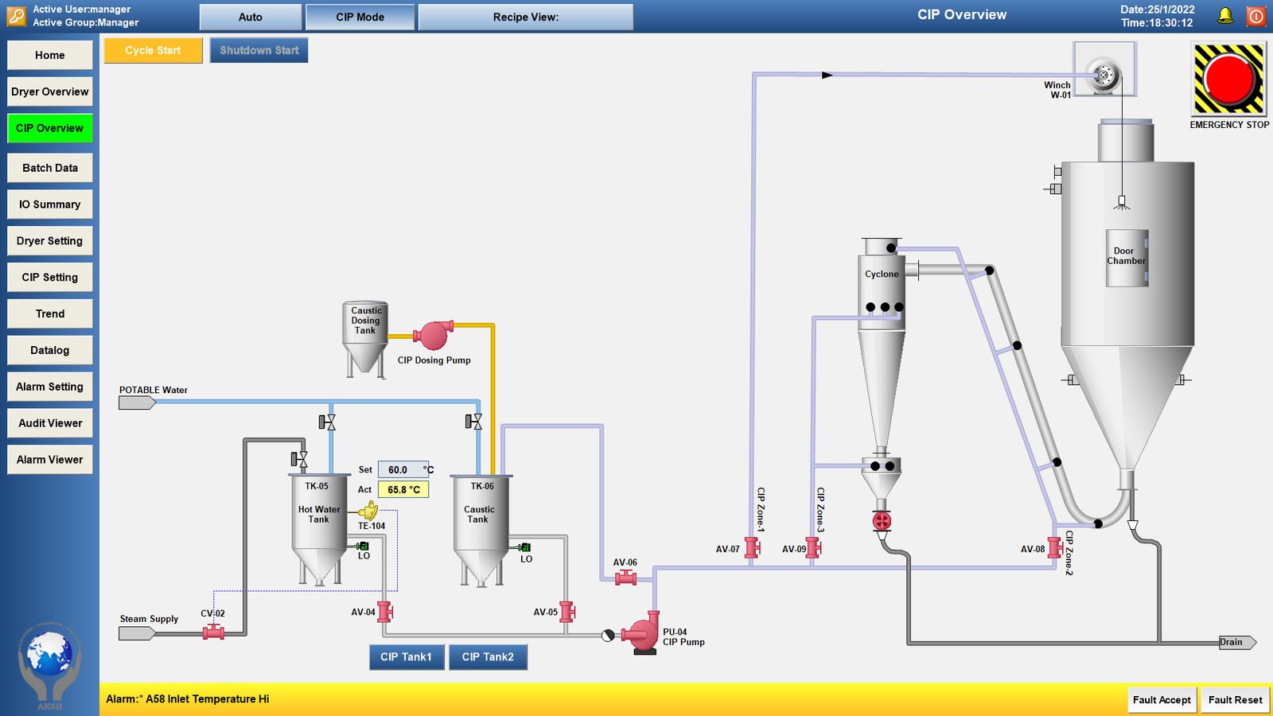Image resolution: width=1273 pixels, height=716 pixels.
Task: Open the CIP Tank1 popup
Action: coord(406,657)
